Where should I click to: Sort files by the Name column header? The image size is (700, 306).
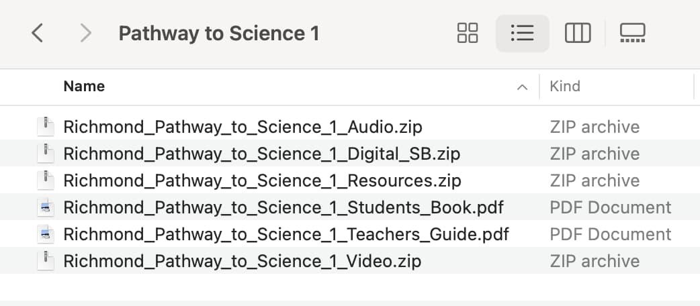(x=84, y=86)
